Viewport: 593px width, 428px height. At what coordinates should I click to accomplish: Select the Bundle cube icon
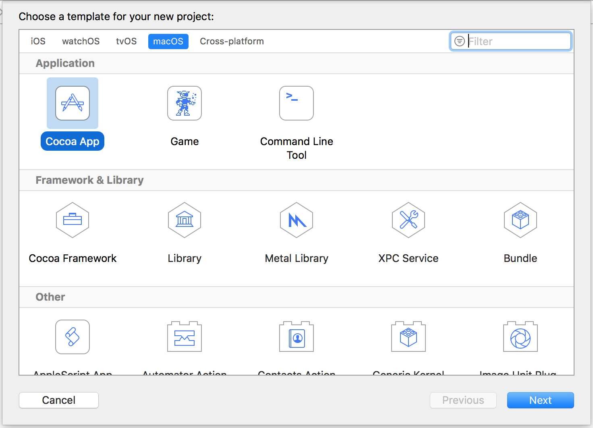[x=520, y=220]
